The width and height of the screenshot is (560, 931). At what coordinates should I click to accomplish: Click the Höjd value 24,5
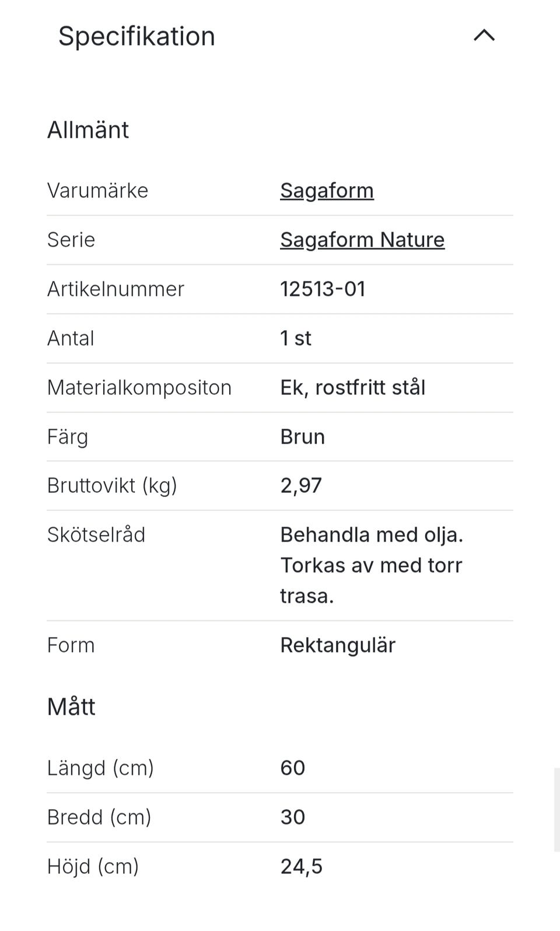click(x=301, y=867)
